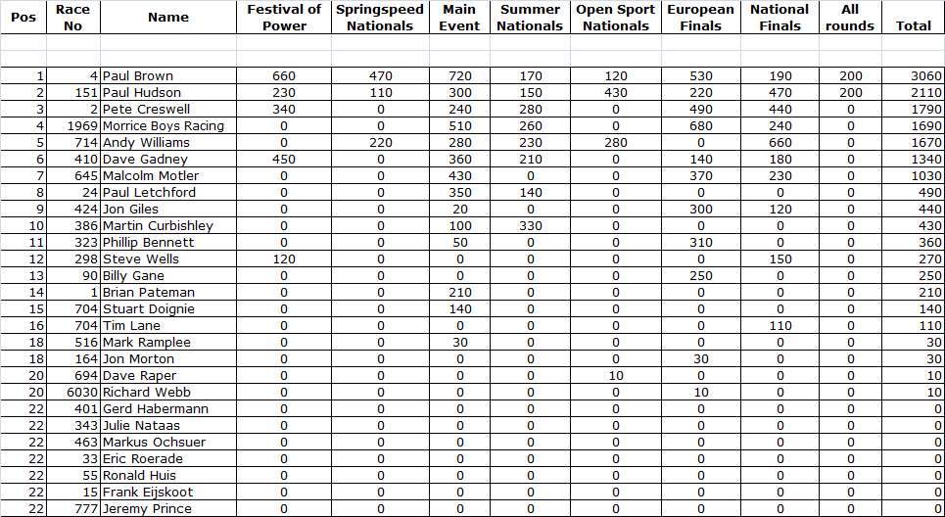Select the Julie Nataas name cell
Screen dimensions: 945x517
click(x=168, y=425)
